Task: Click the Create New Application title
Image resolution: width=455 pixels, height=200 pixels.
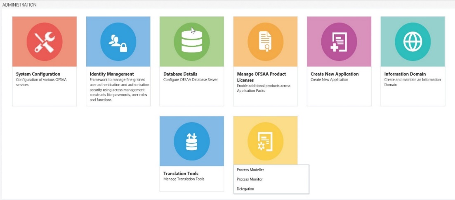Action: (x=335, y=74)
